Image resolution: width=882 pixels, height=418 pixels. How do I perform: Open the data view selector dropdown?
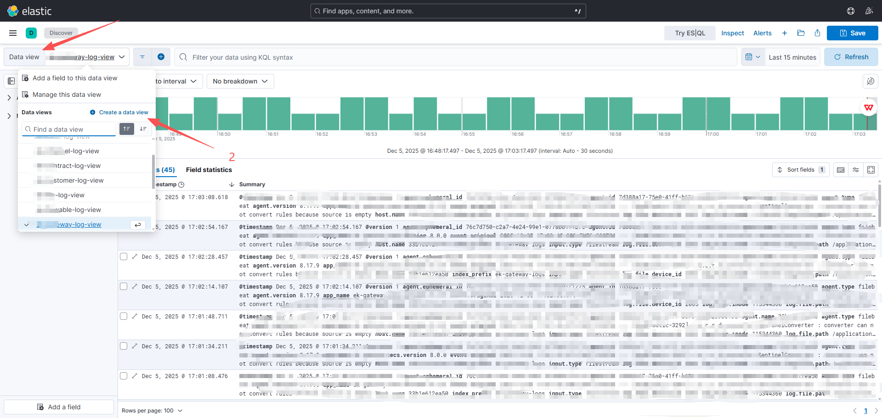[87, 57]
